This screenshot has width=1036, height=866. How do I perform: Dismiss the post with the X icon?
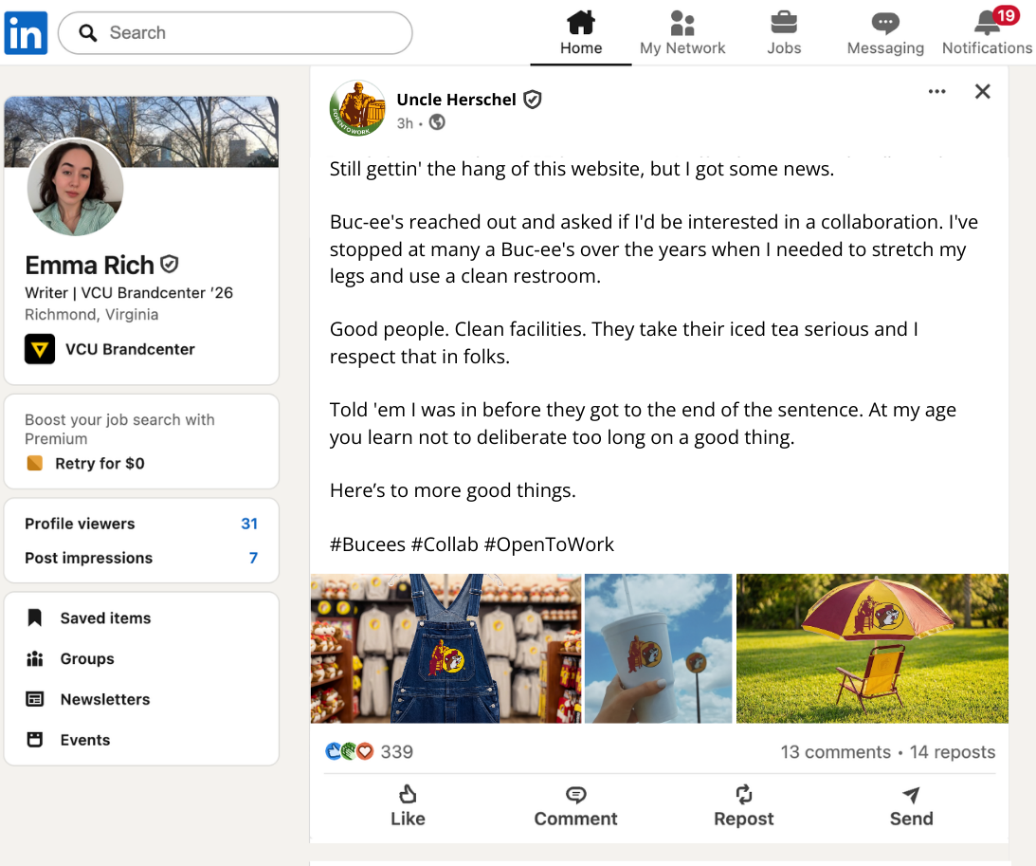pos(983,91)
